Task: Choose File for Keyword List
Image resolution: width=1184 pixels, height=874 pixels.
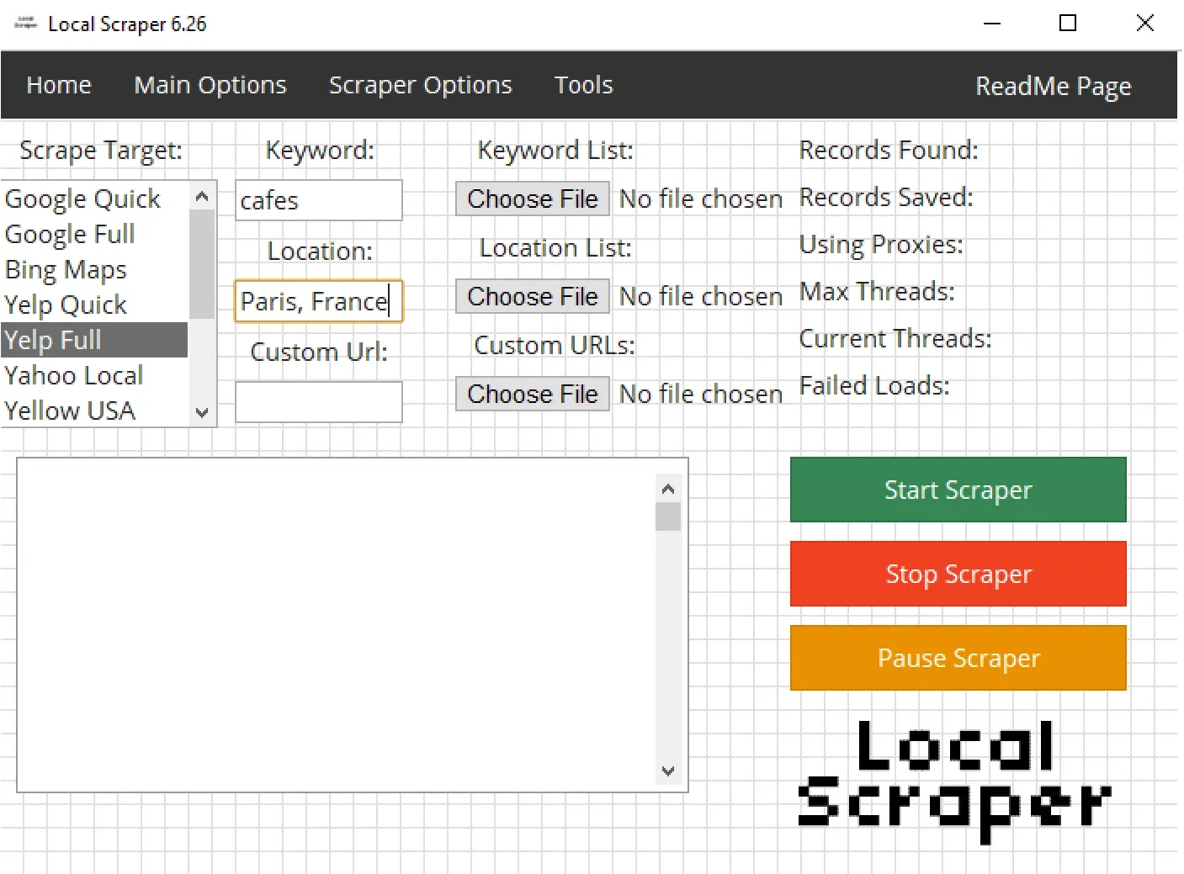Action: click(x=533, y=199)
